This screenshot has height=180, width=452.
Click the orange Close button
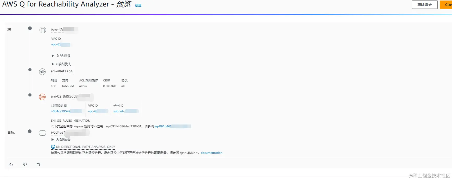[446, 5]
